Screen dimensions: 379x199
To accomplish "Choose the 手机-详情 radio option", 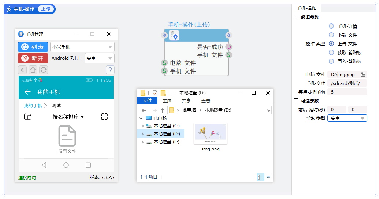I will (331, 26).
